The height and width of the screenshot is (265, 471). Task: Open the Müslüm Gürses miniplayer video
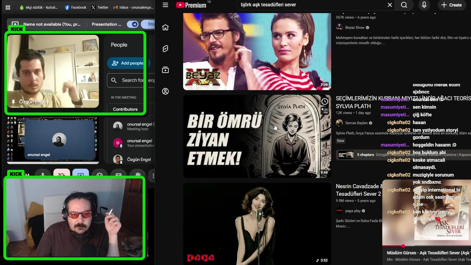pyautogui.click(x=426, y=213)
